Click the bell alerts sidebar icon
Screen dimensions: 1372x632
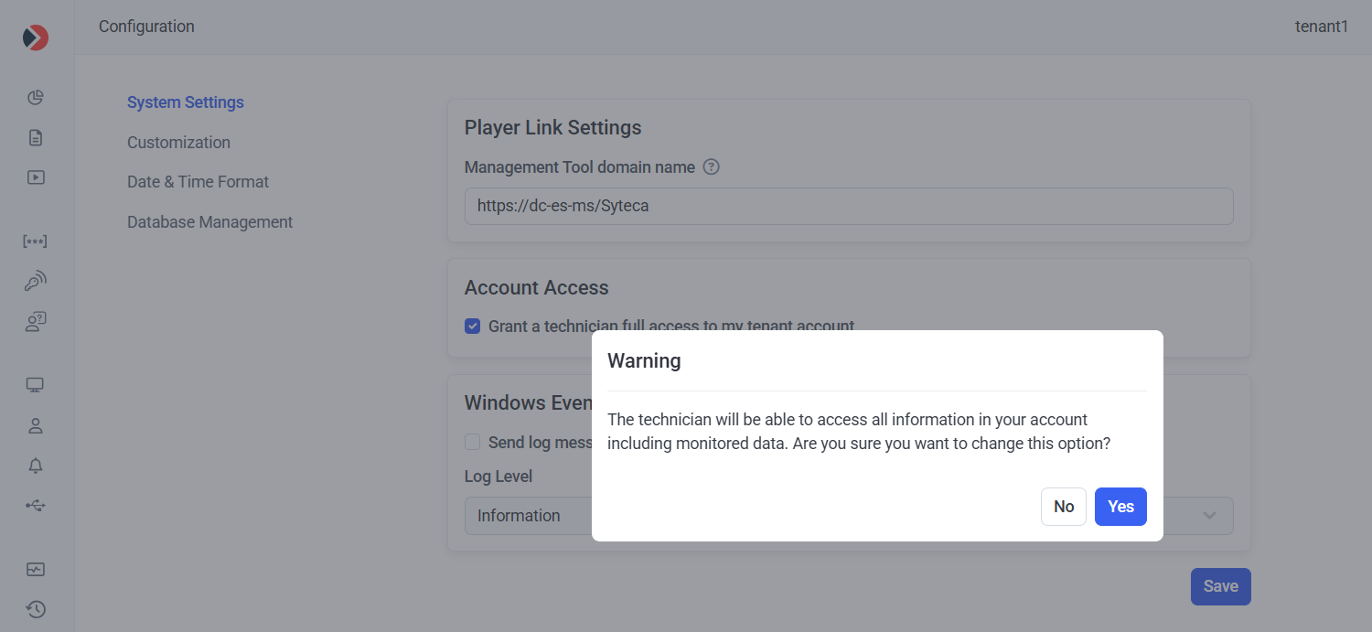(36, 466)
